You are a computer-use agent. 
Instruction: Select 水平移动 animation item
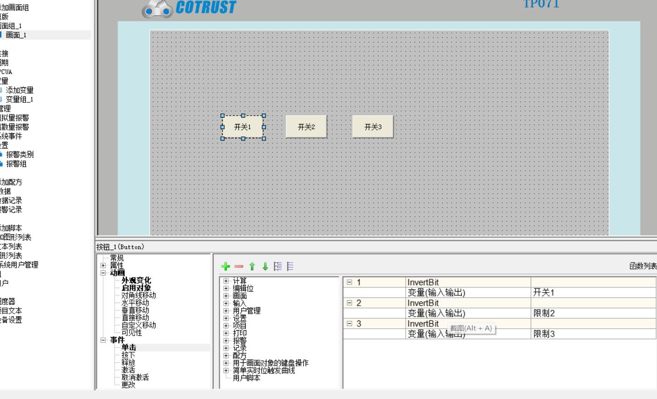pos(135,303)
